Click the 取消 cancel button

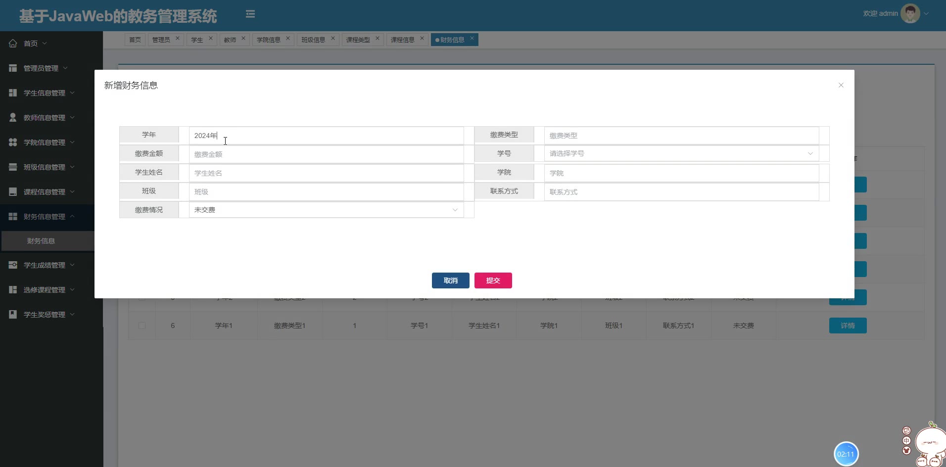(x=450, y=280)
